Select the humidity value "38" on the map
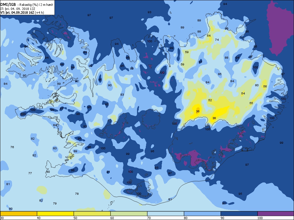This screenshot has height=220, width=294. tap(214, 118)
